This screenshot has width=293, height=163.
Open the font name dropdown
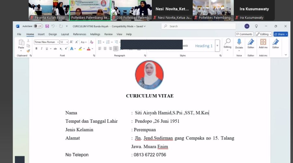pos(58,42)
